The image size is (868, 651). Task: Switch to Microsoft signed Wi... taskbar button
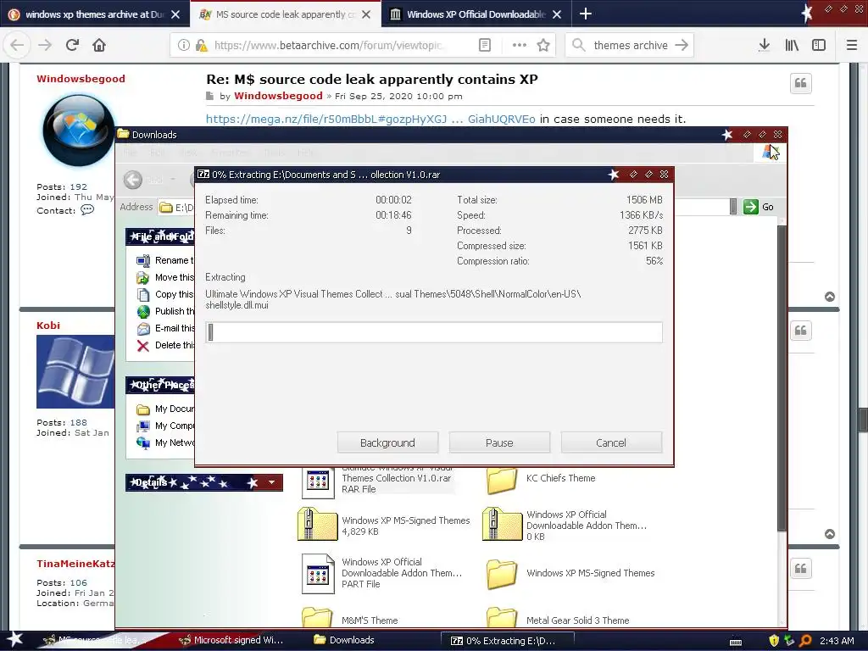(x=232, y=640)
